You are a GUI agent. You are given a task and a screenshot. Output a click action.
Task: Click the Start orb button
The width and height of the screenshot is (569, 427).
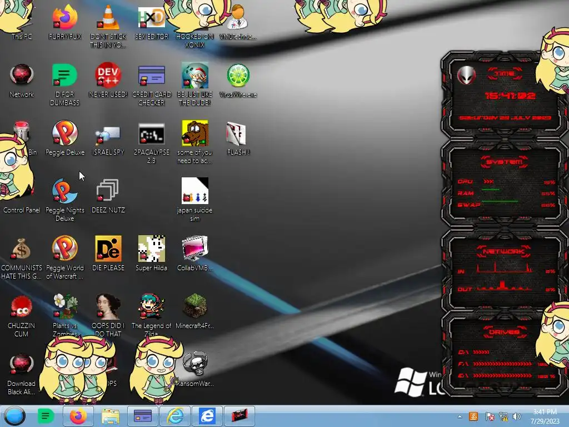coord(15,416)
